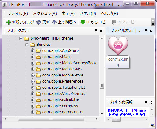Close the フォルダ表示 panel
This screenshot has width=157, height=129.
point(101,31)
